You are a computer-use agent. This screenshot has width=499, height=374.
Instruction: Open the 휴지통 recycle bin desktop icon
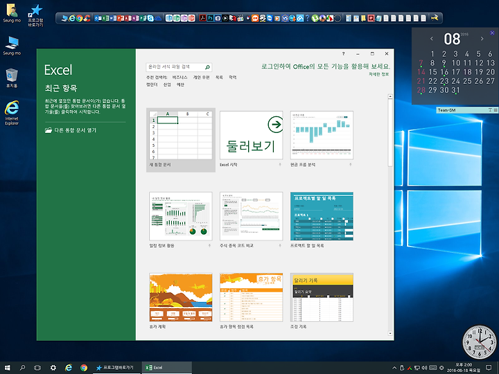pos(12,78)
